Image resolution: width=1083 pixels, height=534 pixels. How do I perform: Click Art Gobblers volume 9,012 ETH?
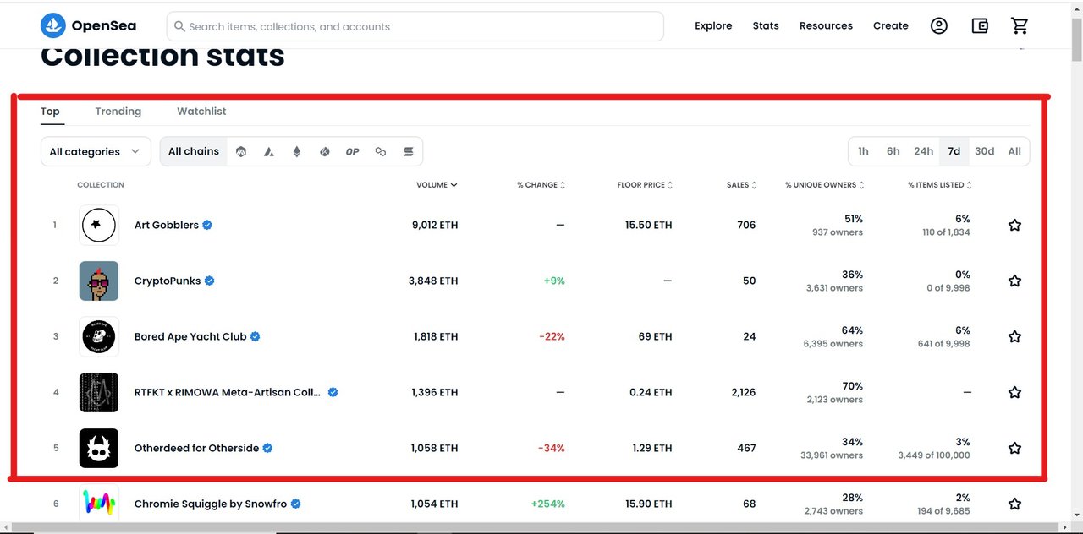[x=435, y=225]
